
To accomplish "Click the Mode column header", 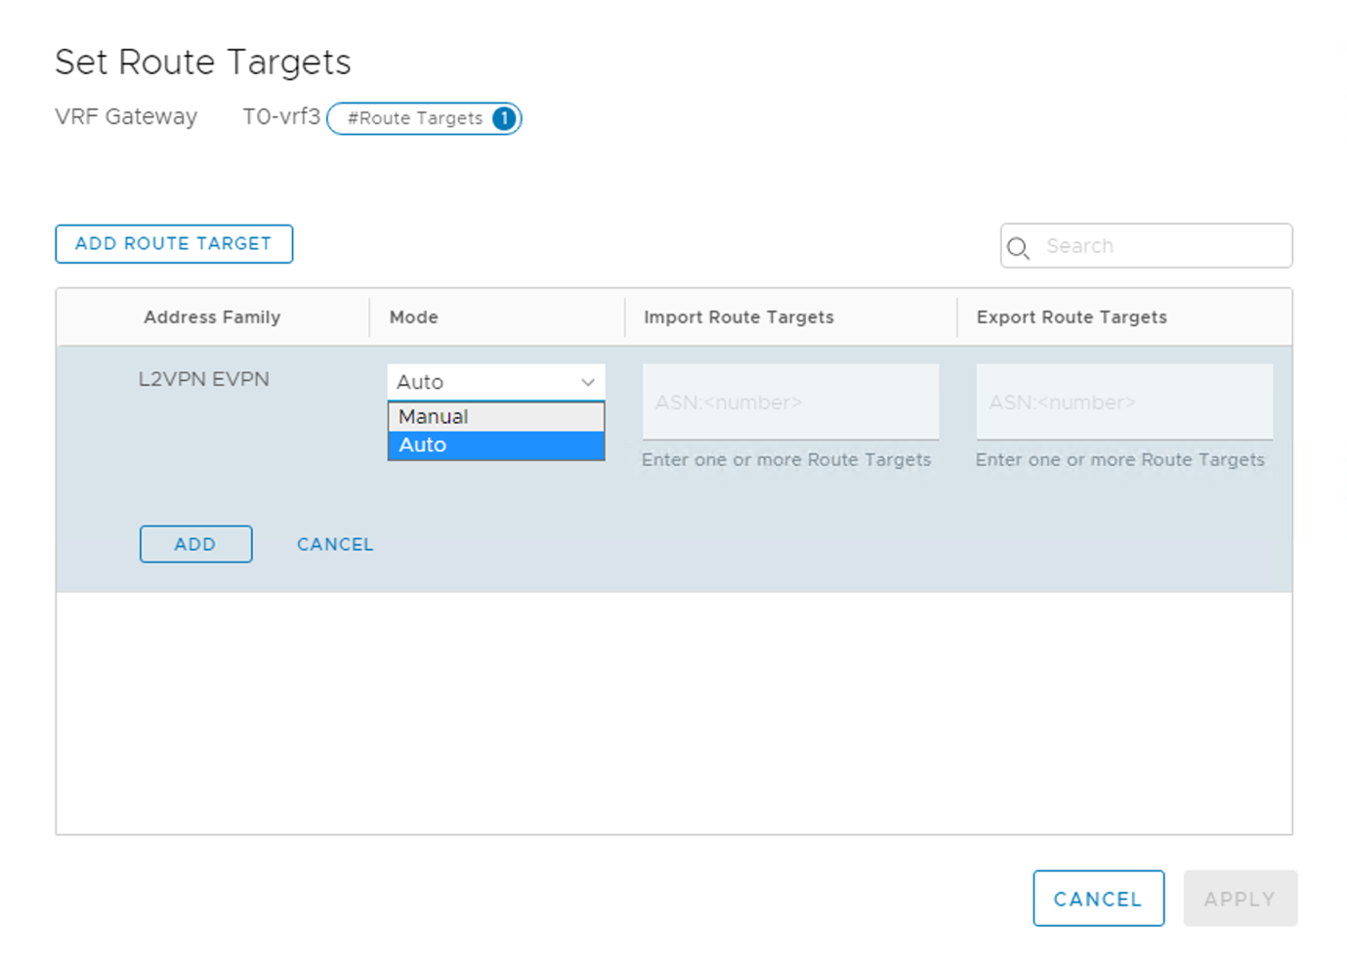I will point(414,317).
